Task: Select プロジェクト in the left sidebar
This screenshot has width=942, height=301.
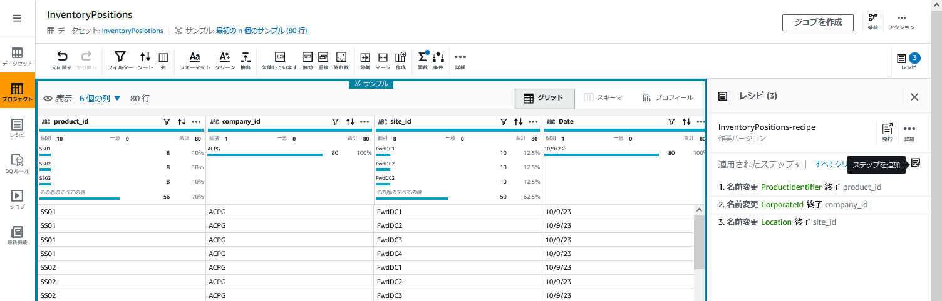Action: 18,92
